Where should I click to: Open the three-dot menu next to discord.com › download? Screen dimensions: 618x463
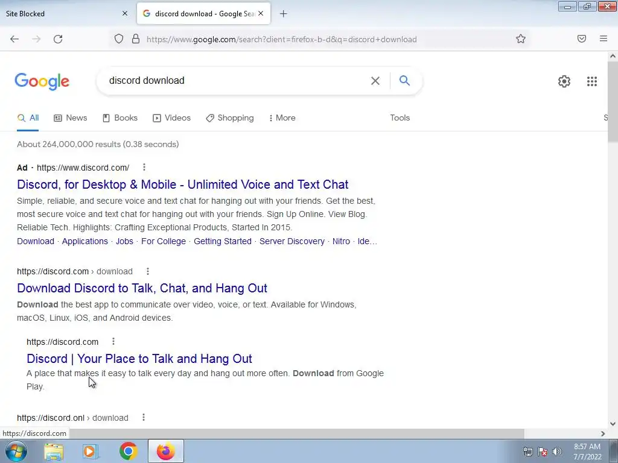pos(148,271)
